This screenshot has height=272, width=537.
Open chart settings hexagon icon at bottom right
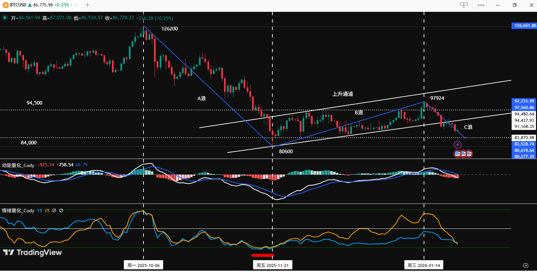tap(525, 266)
